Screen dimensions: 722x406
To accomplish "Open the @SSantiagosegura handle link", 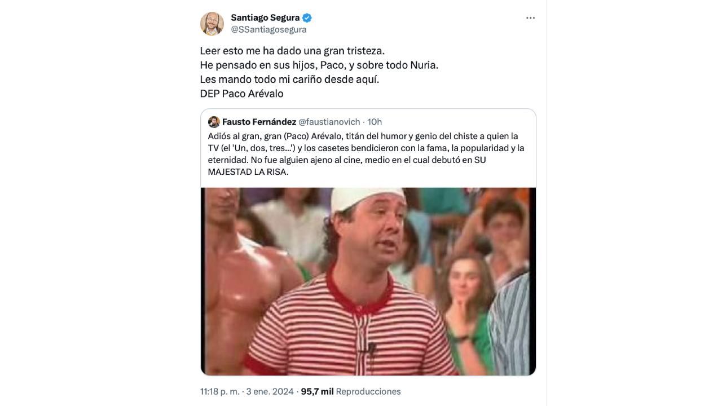I will tap(268, 29).
